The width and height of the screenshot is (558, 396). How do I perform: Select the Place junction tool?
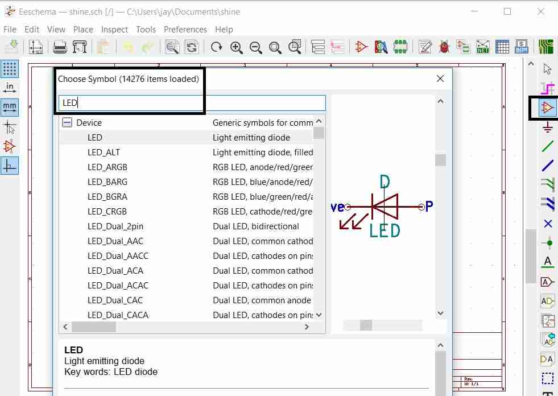(x=548, y=243)
